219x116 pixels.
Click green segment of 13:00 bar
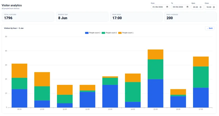tap(110, 81)
